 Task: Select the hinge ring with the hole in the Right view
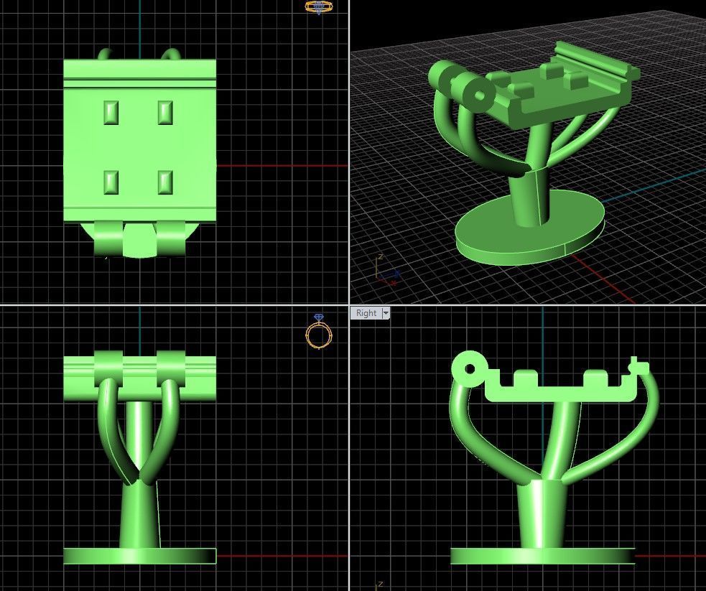pos(469,369)
